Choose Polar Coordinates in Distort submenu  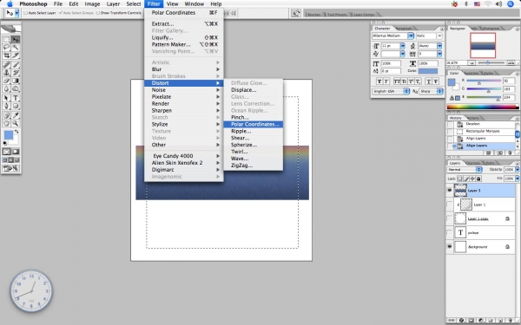(x=254, y=124)
